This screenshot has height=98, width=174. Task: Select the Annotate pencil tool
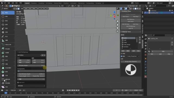8,36
